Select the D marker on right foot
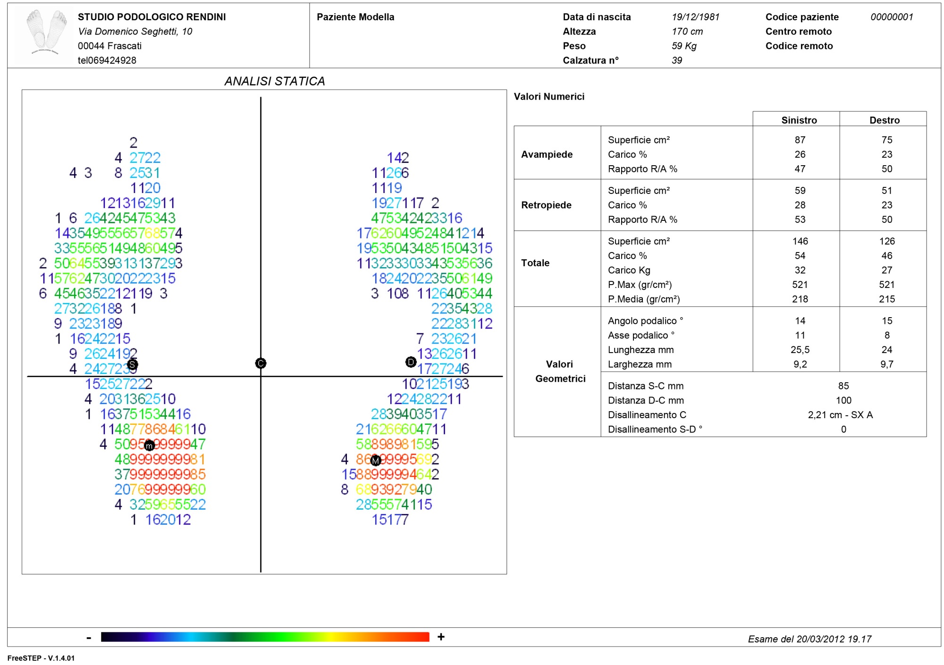Viewport: 944px width, 665px height. (x=411, y=362)
